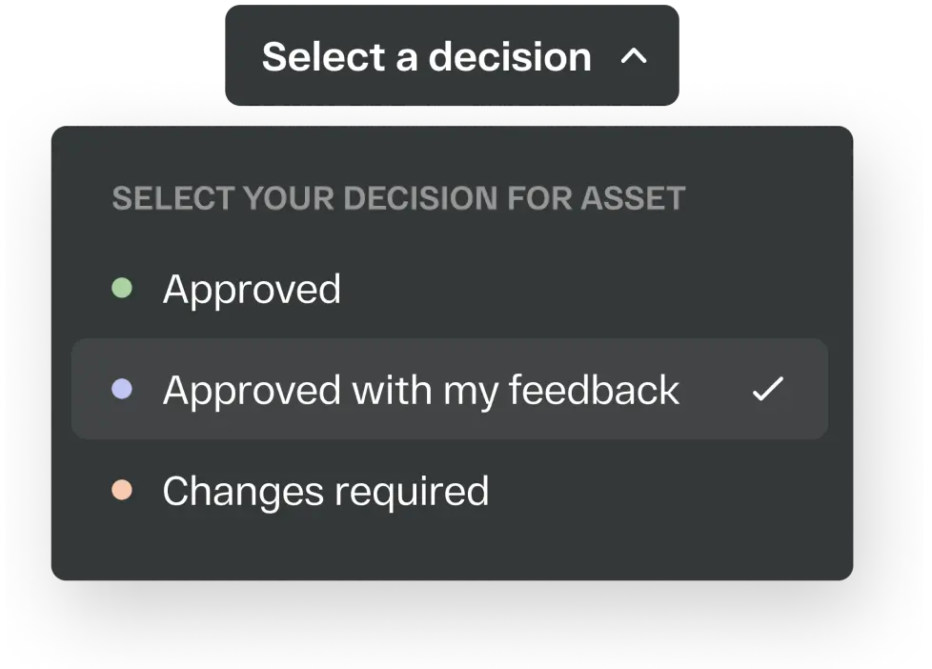Choose Approved with my feedback menu entry

pos(421,389)
